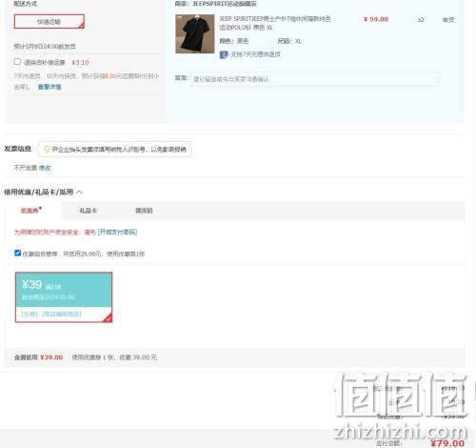Click the JEEP SPIRIT polo product title
The image size is (476, 448).
pos(275,23)
